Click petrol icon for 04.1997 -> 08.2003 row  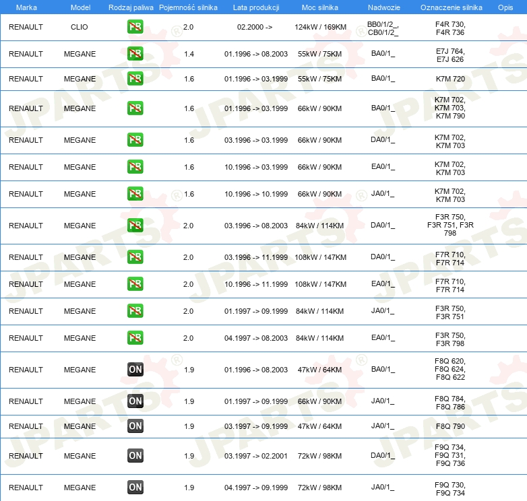click(x=135, y=338)
